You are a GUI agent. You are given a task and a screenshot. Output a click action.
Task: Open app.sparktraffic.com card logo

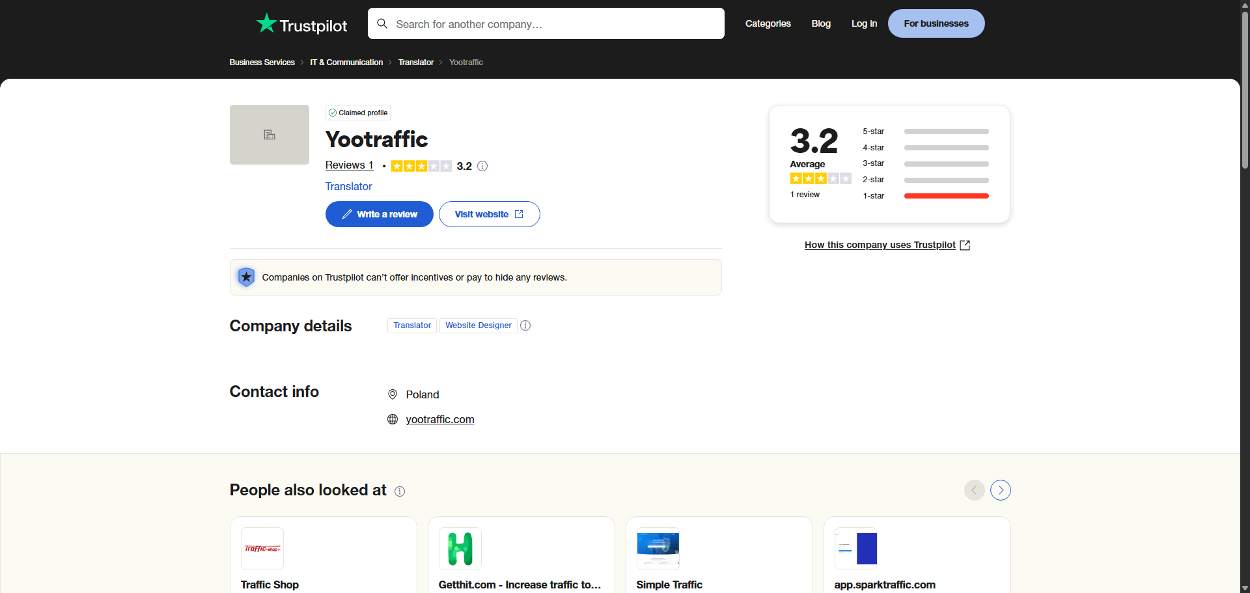pyautogui.click(x=856, y=549)
